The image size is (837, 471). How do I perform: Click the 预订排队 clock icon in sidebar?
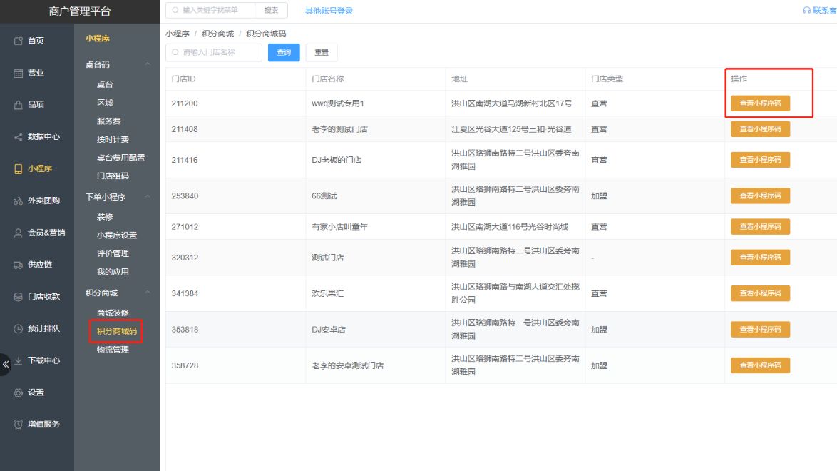(18, 329)
